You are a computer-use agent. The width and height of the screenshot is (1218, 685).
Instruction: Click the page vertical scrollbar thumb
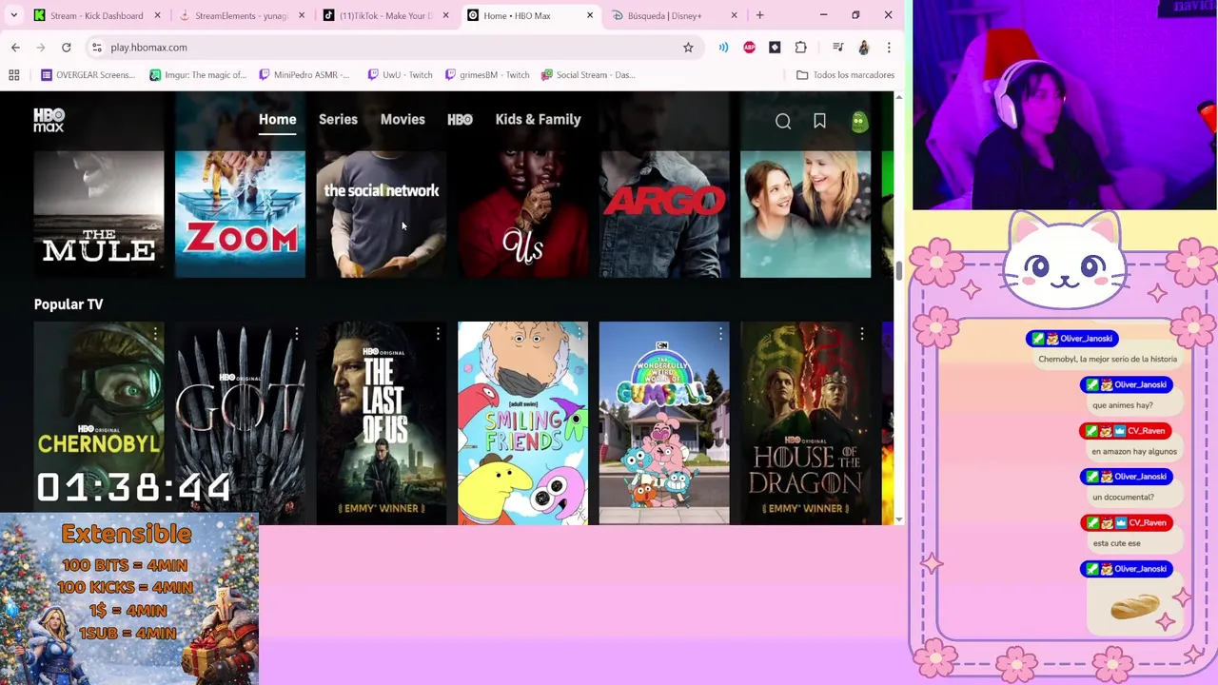(898, 269)
